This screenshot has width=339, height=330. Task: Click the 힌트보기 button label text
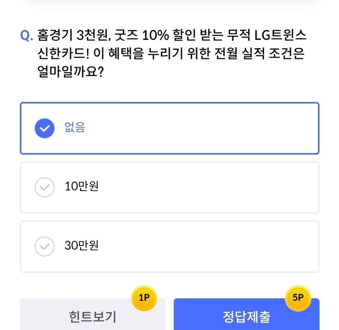click(92, 317)
